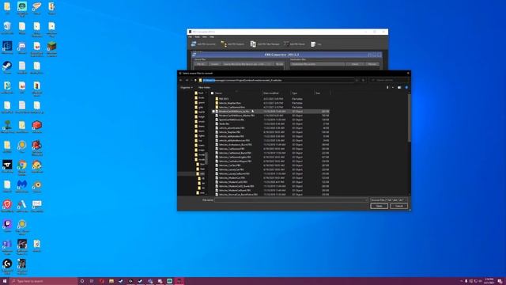Click the taskbar search box
This screenshot has width=506, height=285.
[x=43, y=281]
